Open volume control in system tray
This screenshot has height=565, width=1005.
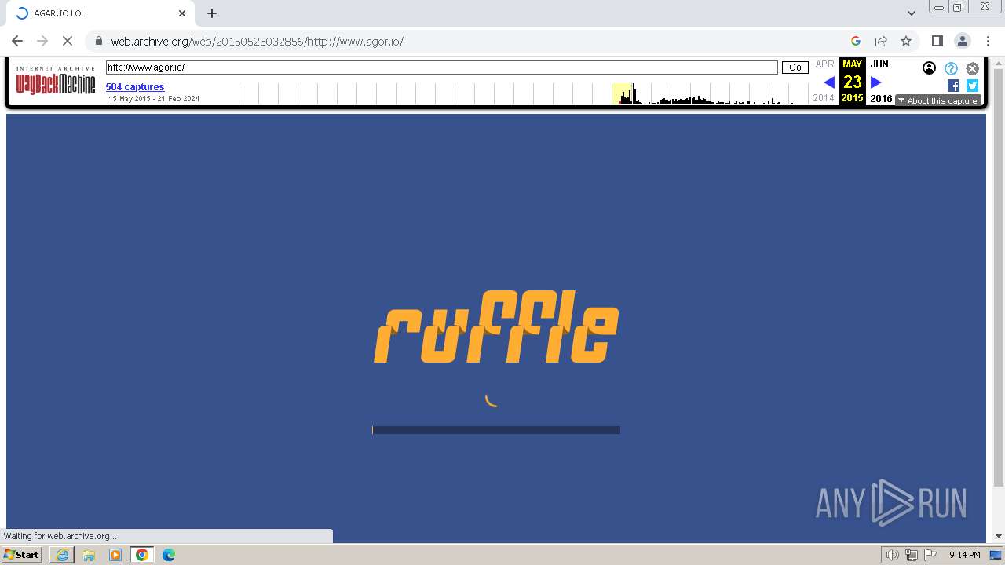click(x=893, y=555)
